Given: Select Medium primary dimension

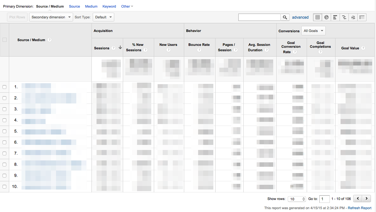Looking at the screenshot, I should click(x=91, y=6).
